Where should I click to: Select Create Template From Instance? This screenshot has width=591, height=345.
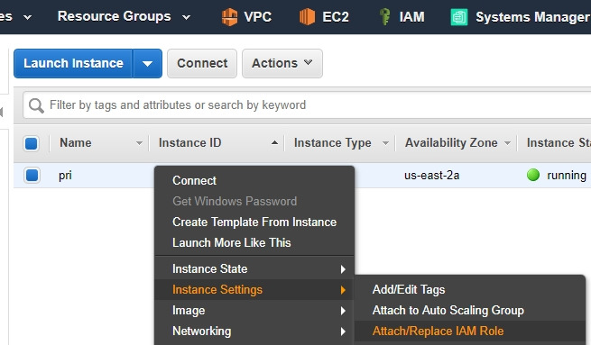click(254, 222)
